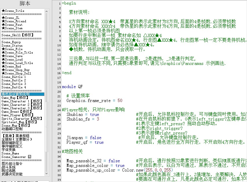Click script list scroll-down arrow

pos(46,174)
